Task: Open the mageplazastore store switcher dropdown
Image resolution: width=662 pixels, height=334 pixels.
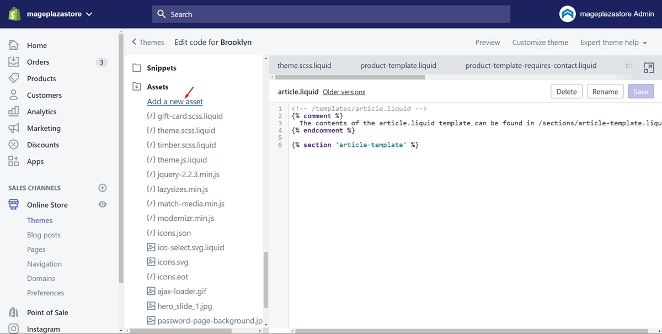Action: (60, 14)
